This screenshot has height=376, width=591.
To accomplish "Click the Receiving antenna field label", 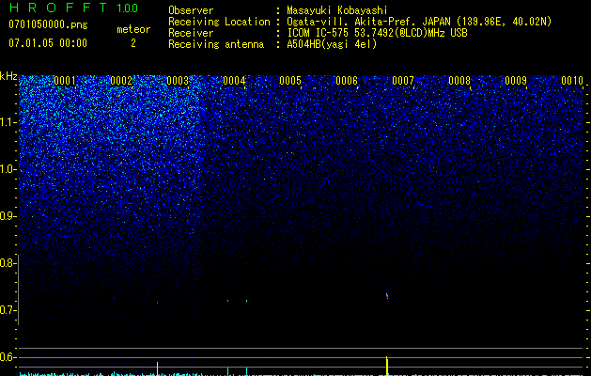I will tap(216, 44).
